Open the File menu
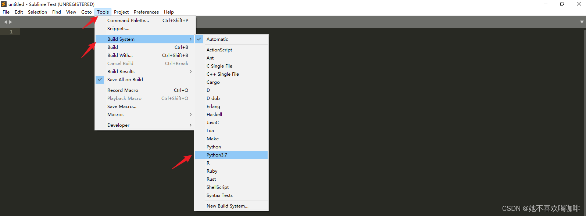This screenshot has height=216, width=586. (x=6, y=12)
